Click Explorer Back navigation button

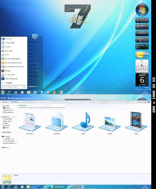[2, 99]
